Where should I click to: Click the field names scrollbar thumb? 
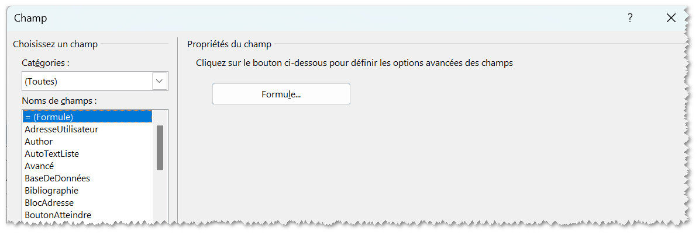160,148
